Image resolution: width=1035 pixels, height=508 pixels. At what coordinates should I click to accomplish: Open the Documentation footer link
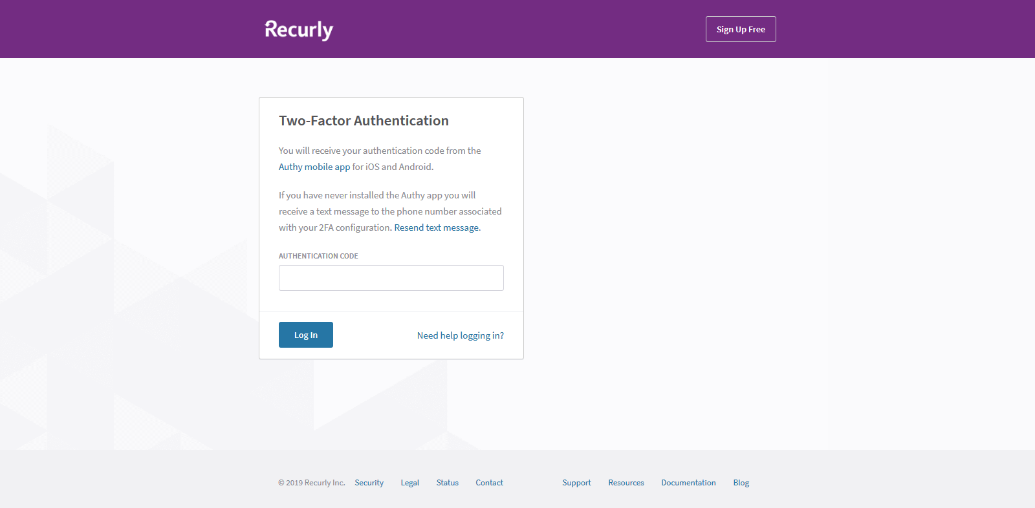(x=689, y=483)
